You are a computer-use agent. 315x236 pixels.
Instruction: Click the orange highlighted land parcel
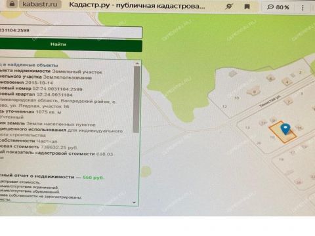283,132
